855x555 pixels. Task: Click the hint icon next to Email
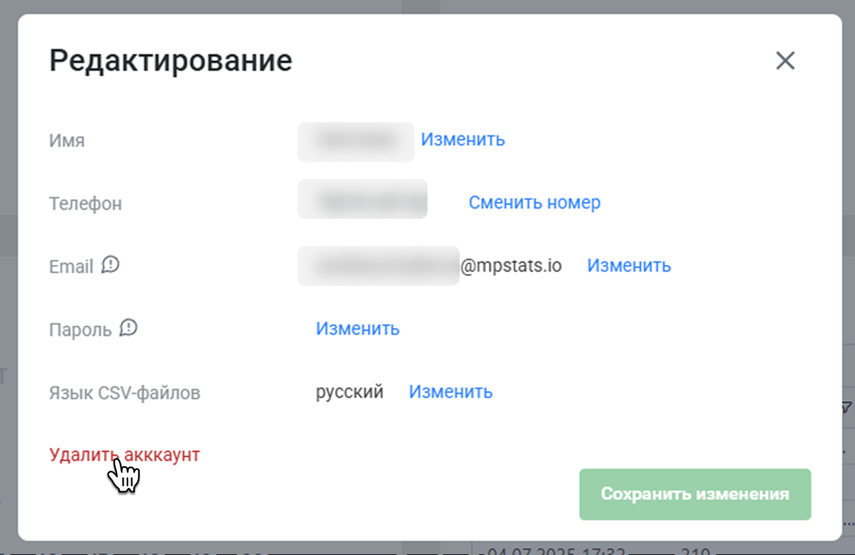(x=111, y=265)
